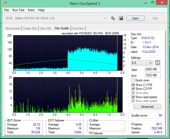Click PI Errors average 24.33
The image size is (170, 139).
pos(37,125)
